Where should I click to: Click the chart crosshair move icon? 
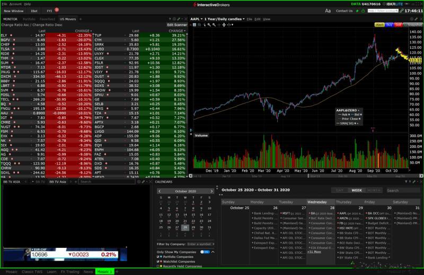[x=224, y=25]
